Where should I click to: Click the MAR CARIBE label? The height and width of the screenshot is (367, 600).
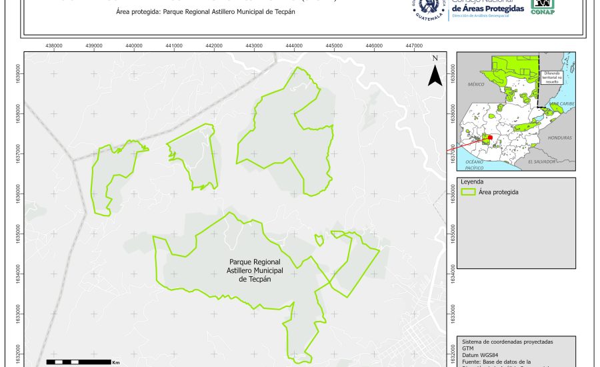coord(563,104)
